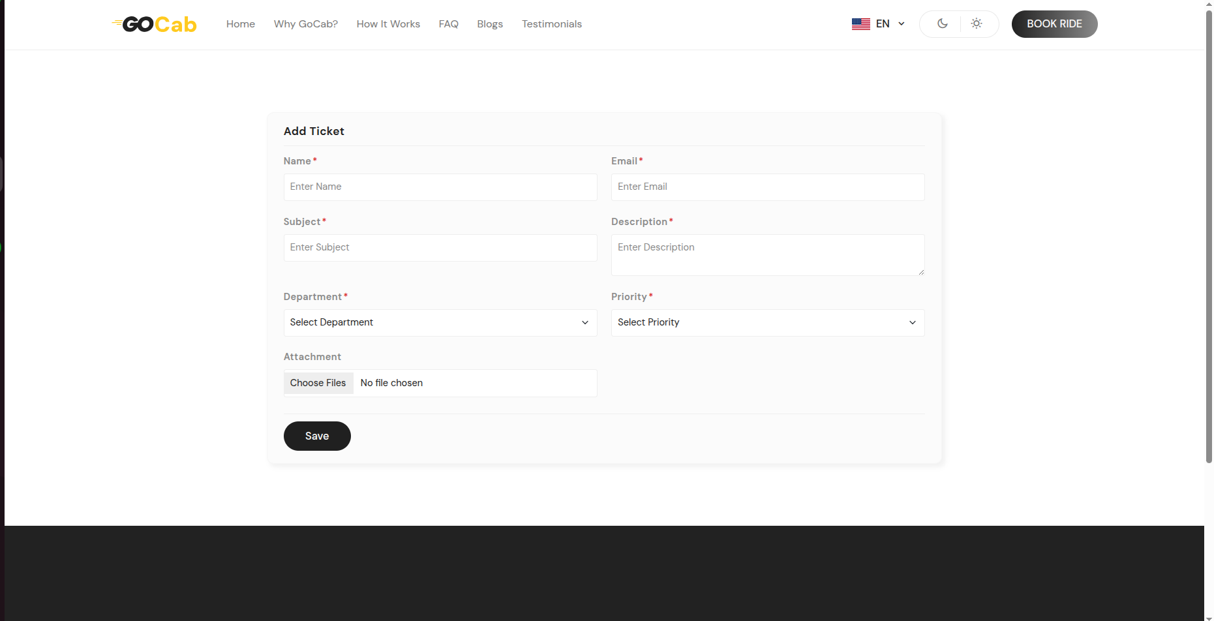
Task: Focus the Enter Name field
Action: click(x=440, y=187)
